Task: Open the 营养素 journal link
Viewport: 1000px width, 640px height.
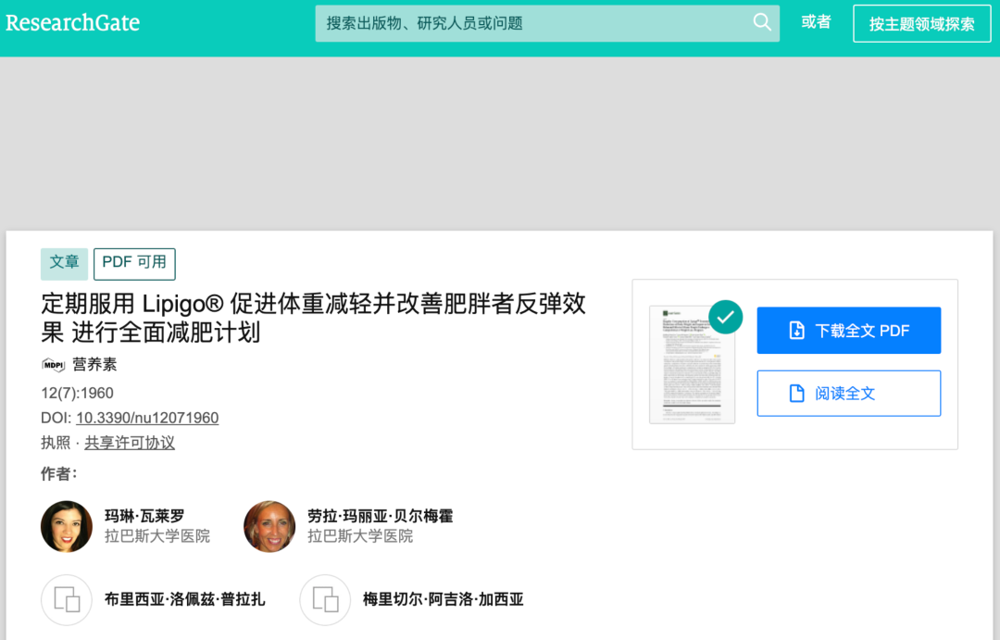Action: click(x=94, y=364)
